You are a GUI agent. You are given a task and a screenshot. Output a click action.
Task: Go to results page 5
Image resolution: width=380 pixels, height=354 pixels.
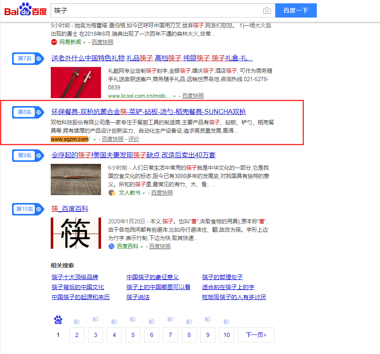[x=133, y=335]
